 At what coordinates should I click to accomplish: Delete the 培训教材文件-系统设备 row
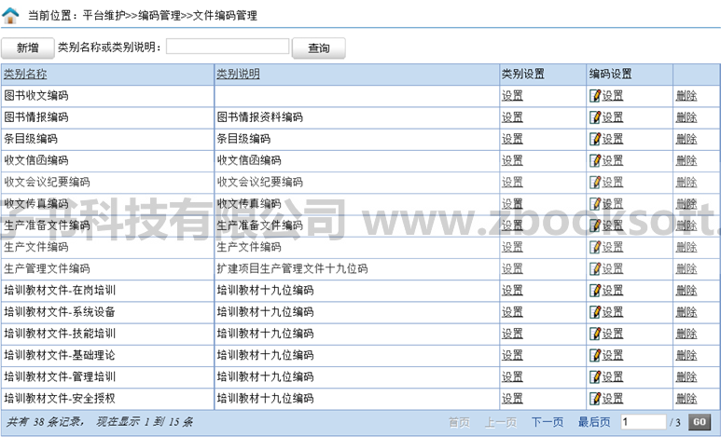[x=686, y=311]
